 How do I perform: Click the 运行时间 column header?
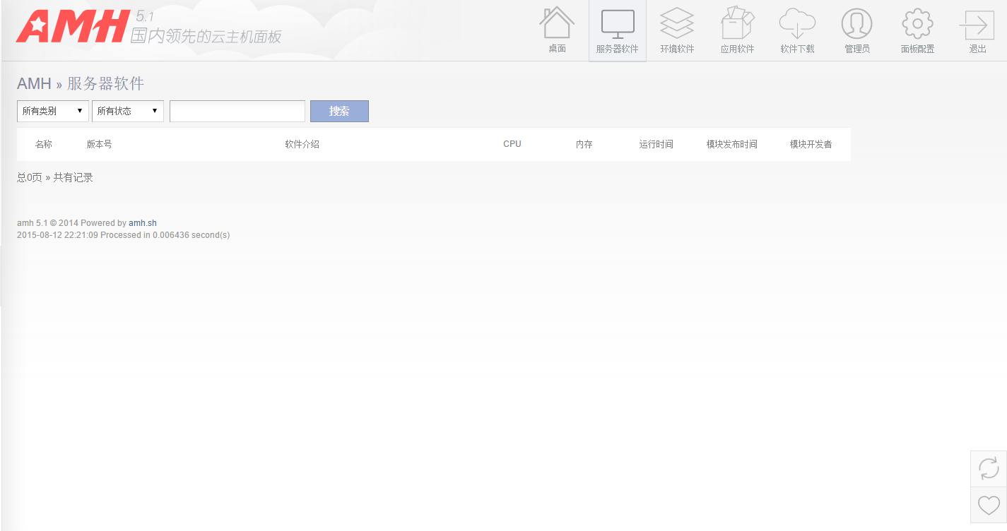656,144
